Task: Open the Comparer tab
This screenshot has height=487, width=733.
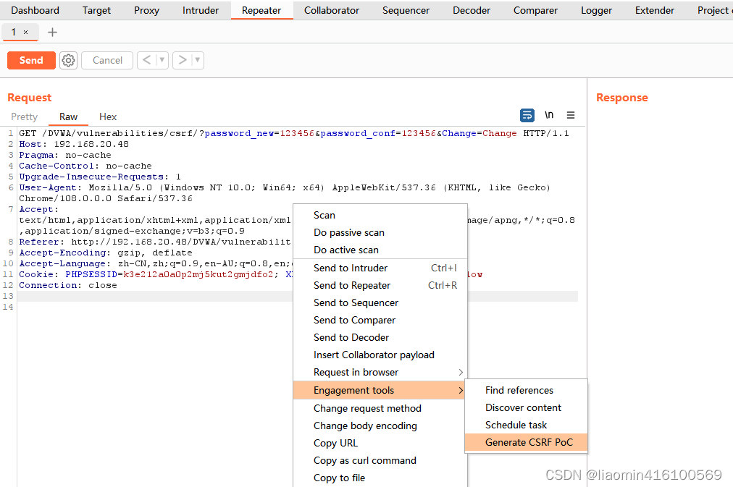Action: click(x=535, y=10)
